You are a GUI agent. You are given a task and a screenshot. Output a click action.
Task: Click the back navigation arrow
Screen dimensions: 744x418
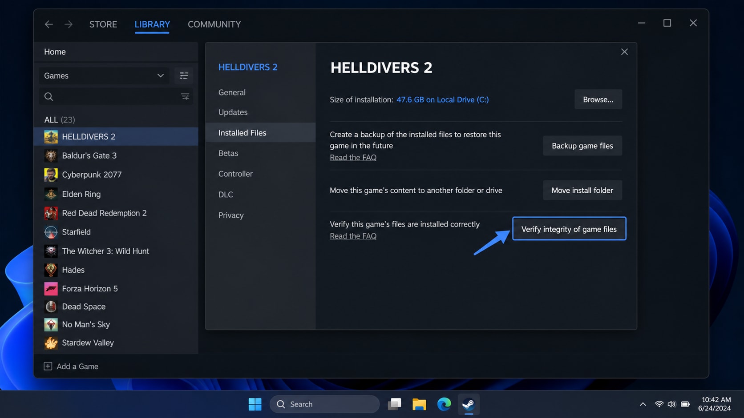49,24
